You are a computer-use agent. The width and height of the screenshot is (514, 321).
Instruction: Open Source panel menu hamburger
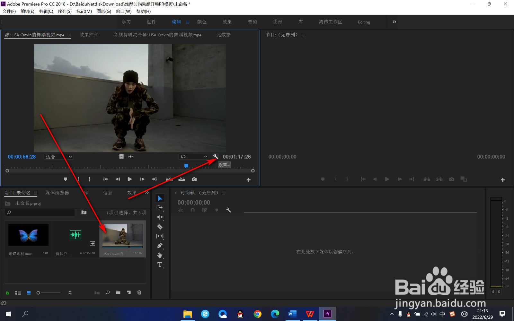click(69, 35)
